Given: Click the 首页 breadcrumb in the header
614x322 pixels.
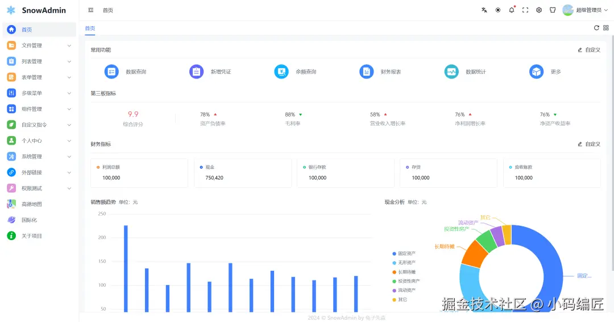Looking at the screenshot, I should coord(107,11).
